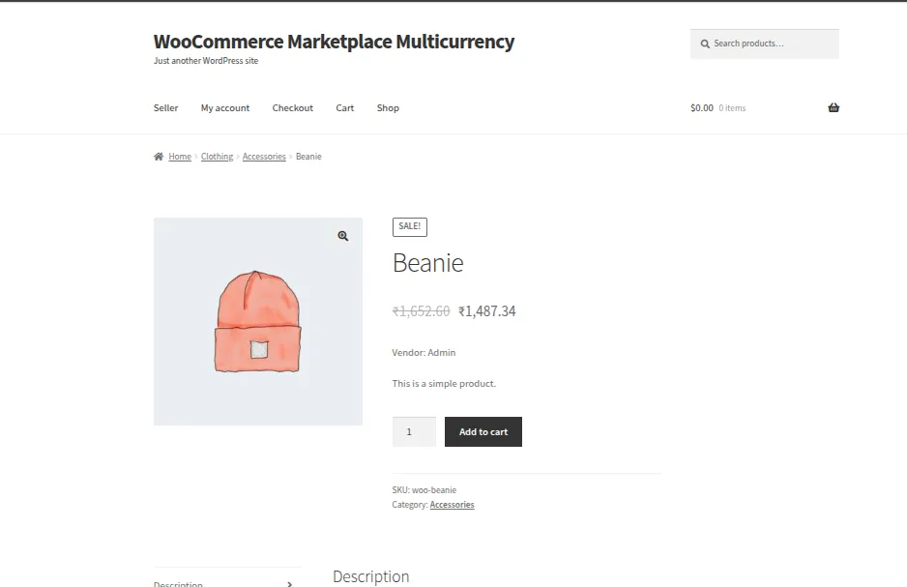
Task: View cart totals via the $0.00 link
Action: 702,107
